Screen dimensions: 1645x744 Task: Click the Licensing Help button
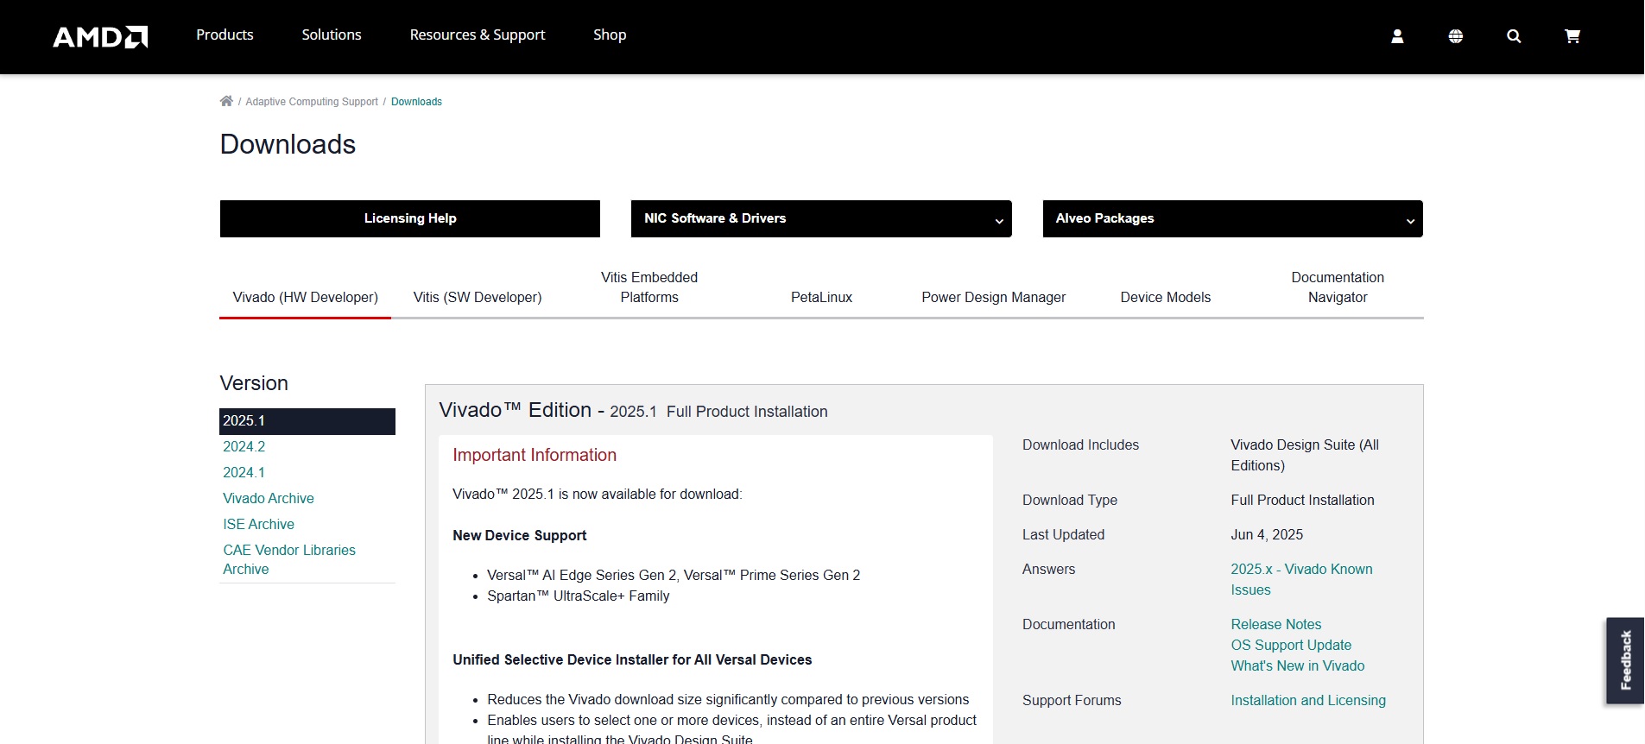pos(410,218)
